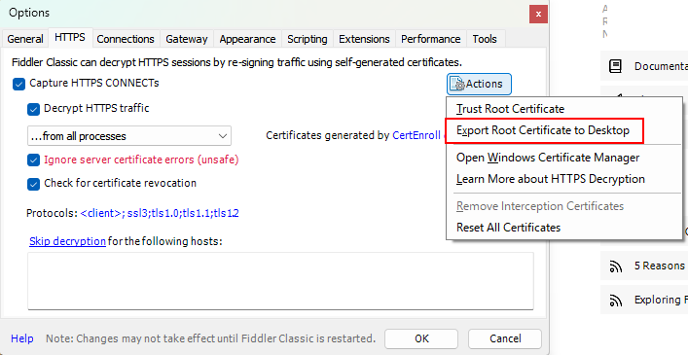Click inside the hosts list text box
688x355 pixels.
click(281, 281)
